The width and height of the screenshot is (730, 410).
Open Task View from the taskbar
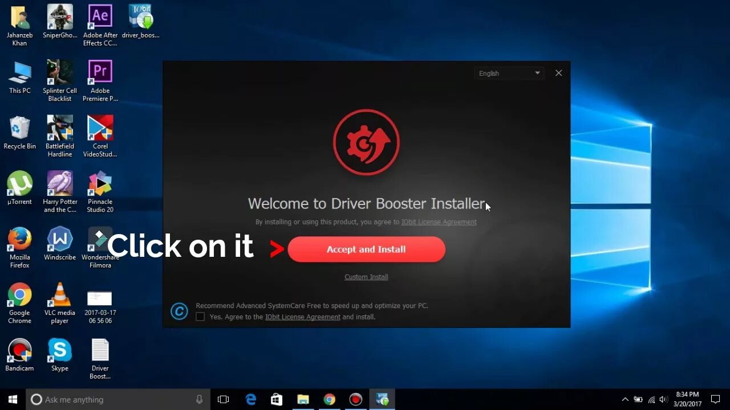point(224,399)
